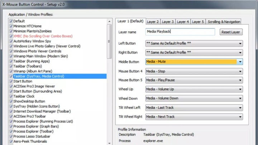Uncheck the Aero-Peek Thumbnails checkbox

pos(11,141)
